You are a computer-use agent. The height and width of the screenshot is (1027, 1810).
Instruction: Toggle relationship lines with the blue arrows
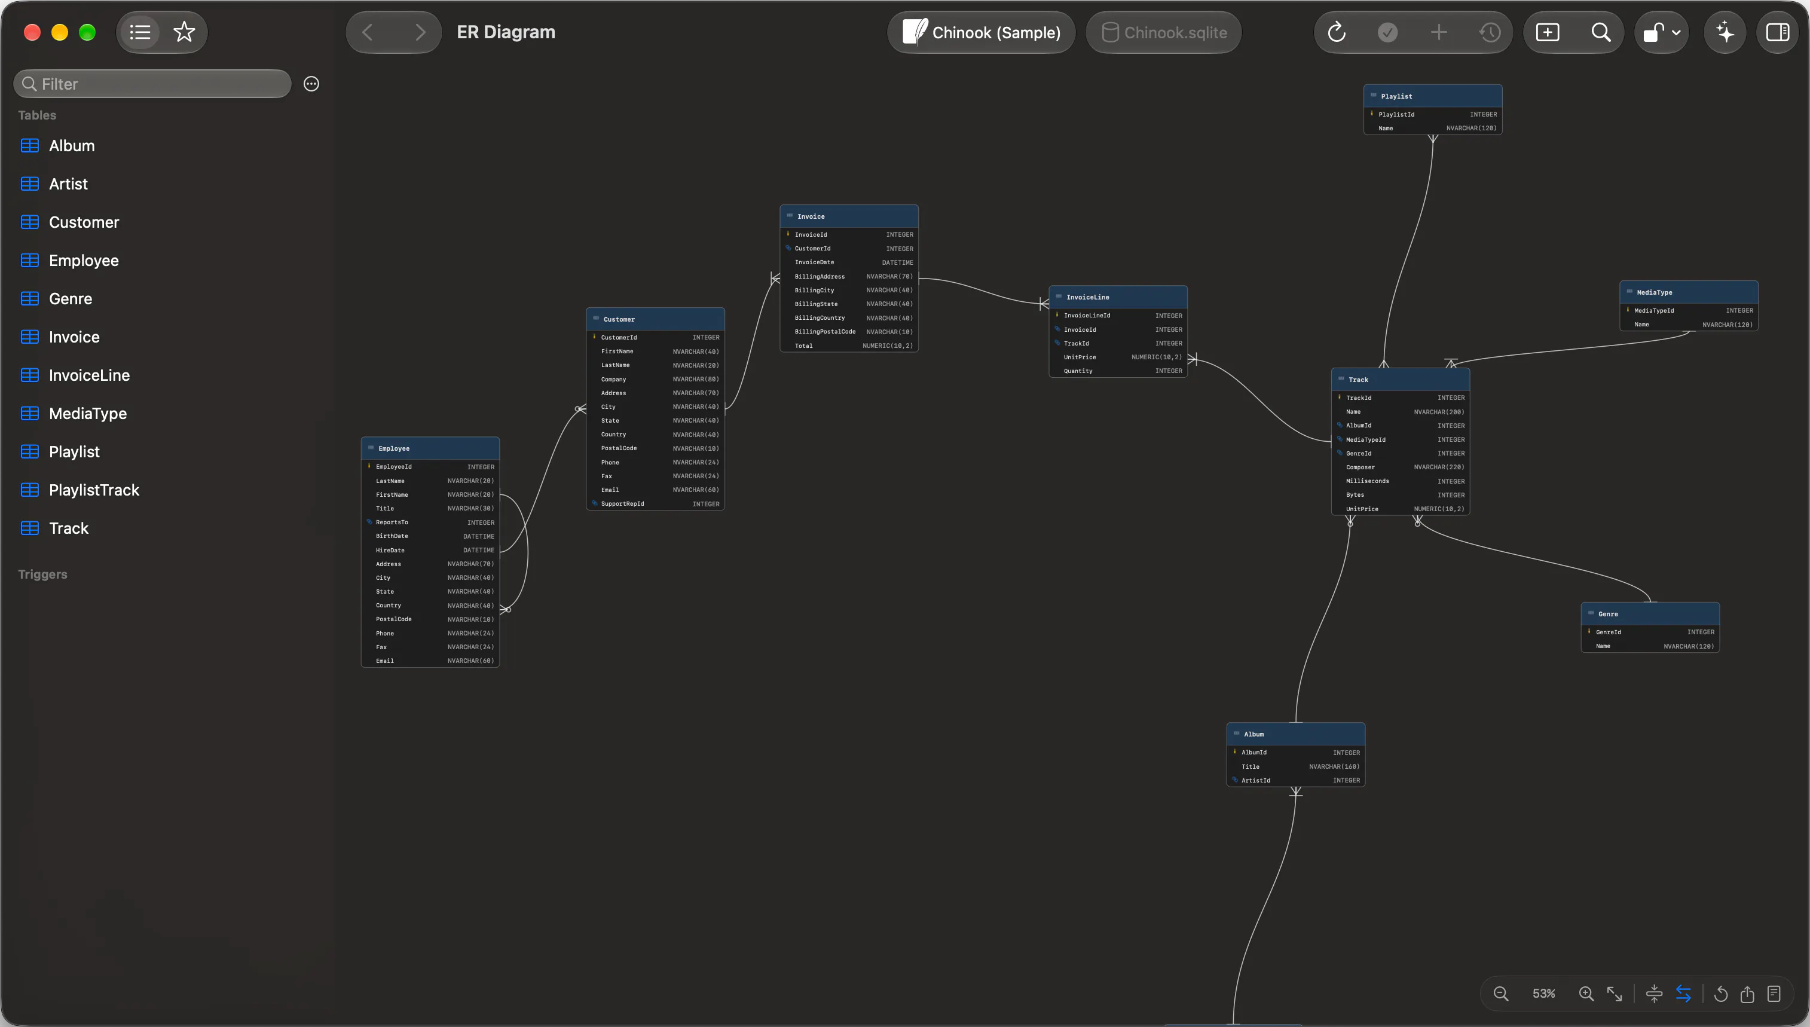pos(1683,994)
